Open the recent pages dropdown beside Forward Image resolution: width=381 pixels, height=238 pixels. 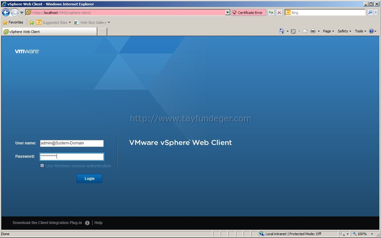(x=22, y=13)
